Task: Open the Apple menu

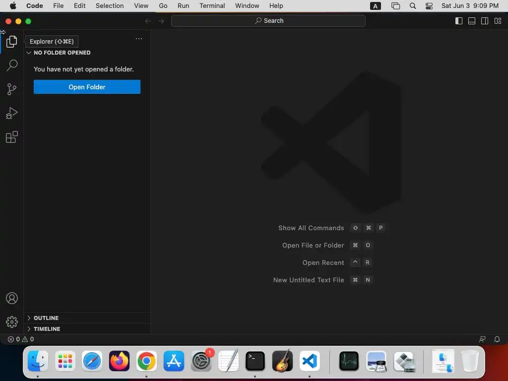Action: pos(13,6)
